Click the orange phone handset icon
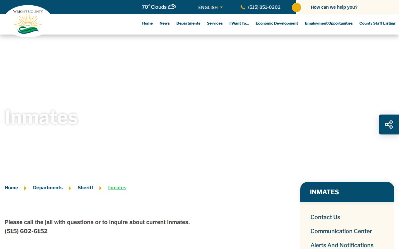 [243, 7]
